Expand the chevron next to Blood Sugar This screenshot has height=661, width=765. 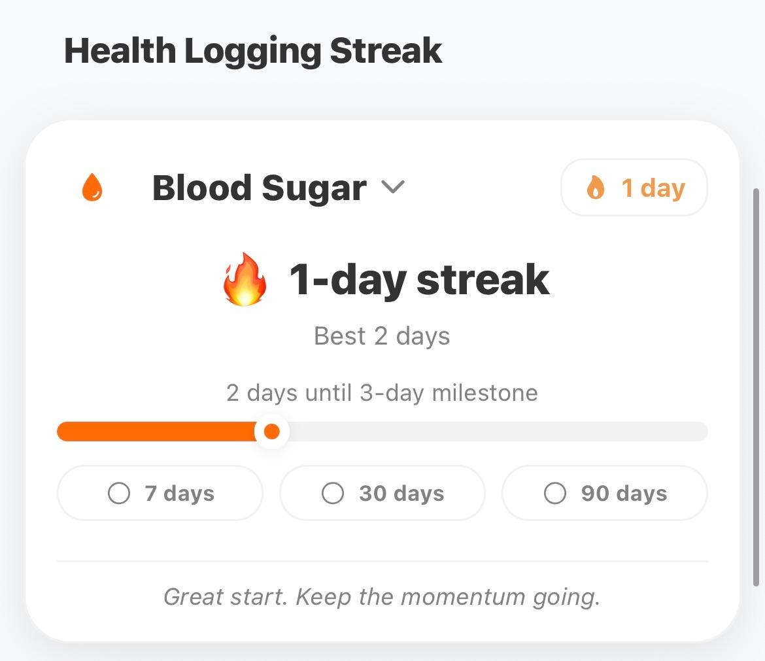[394, 189]
